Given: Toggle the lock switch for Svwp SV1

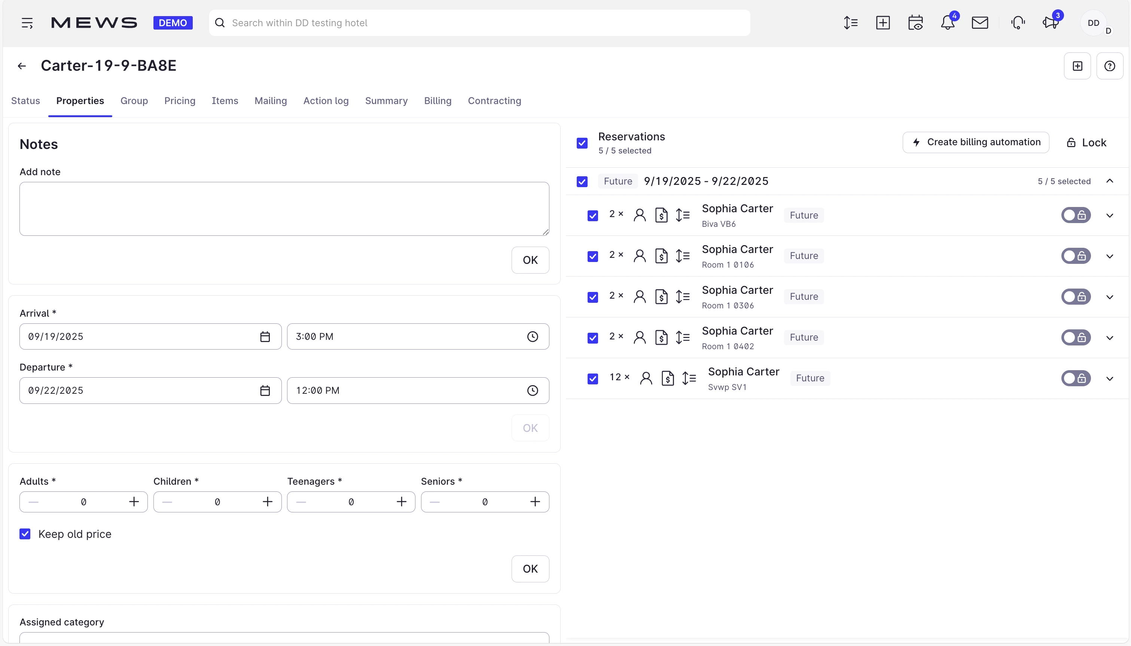Looking at the screenshot, I should [1076, 378].
